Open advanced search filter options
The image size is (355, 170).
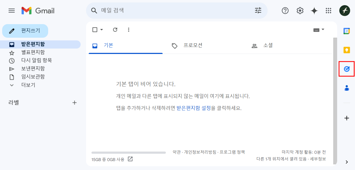point(258,10)
